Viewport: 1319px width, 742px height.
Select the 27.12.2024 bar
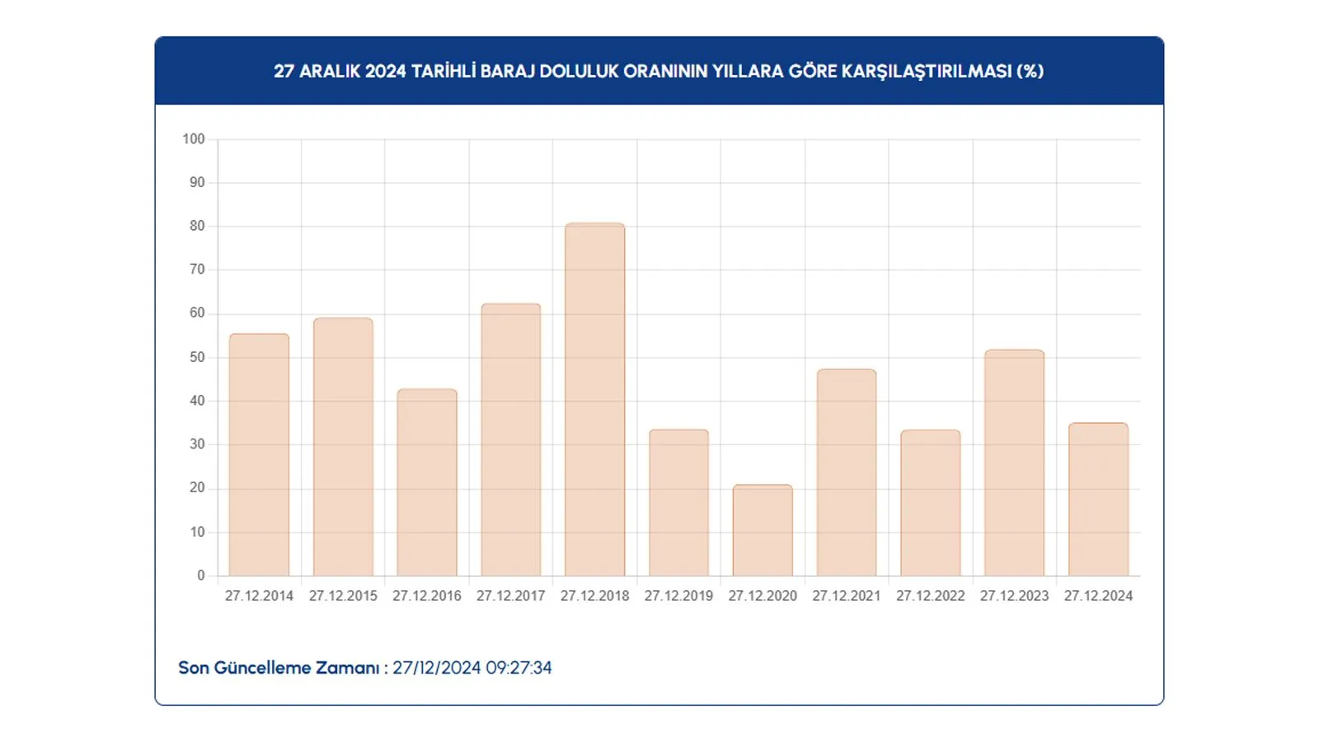click(x=1098, y=500)
